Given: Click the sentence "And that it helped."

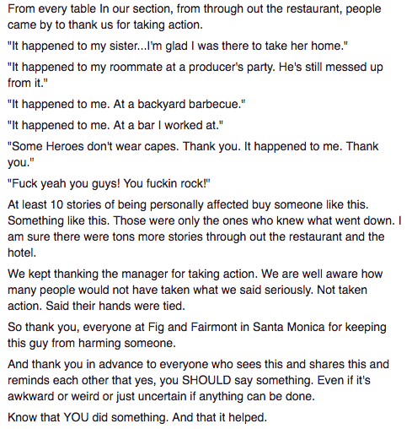Looking at the screenshot, I should (x=219, y=417).
